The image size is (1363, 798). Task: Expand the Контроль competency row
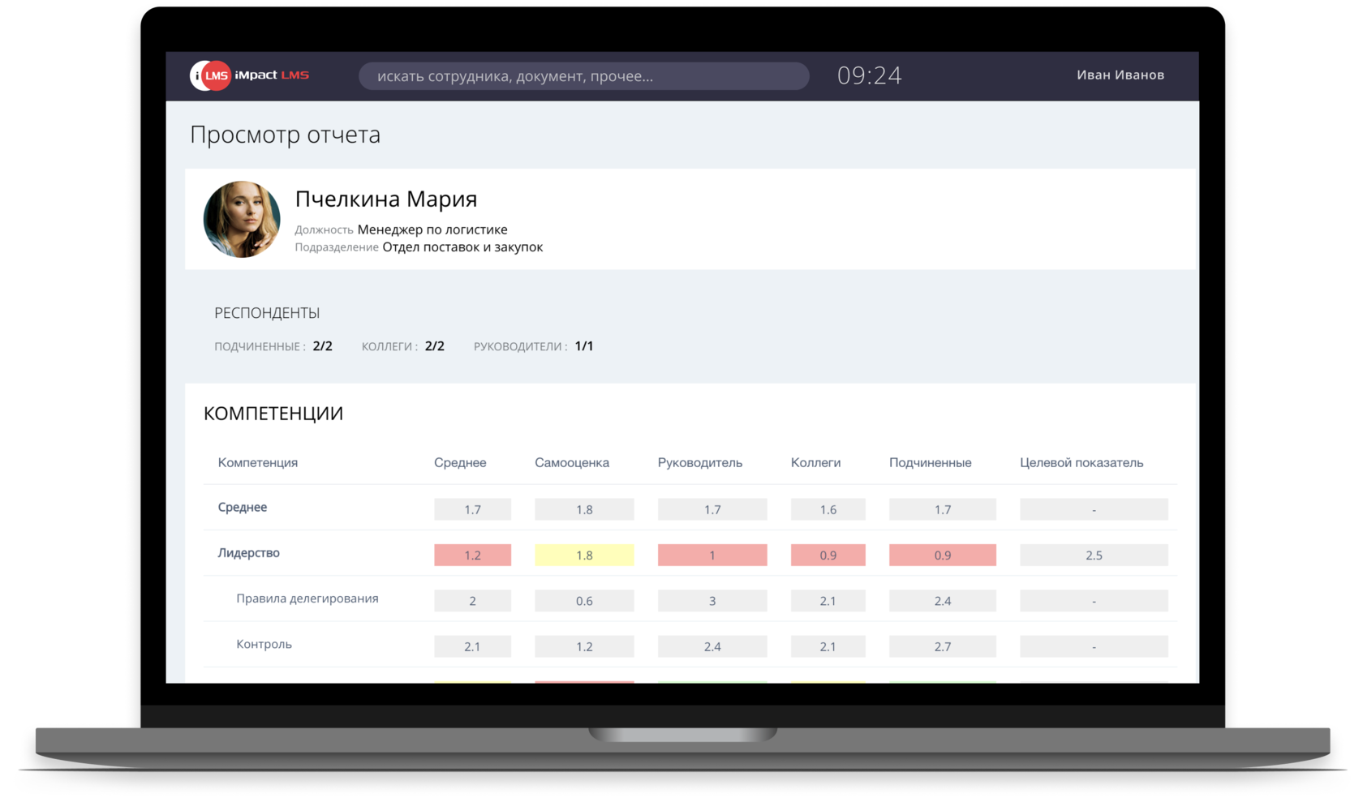coord(263,644)
